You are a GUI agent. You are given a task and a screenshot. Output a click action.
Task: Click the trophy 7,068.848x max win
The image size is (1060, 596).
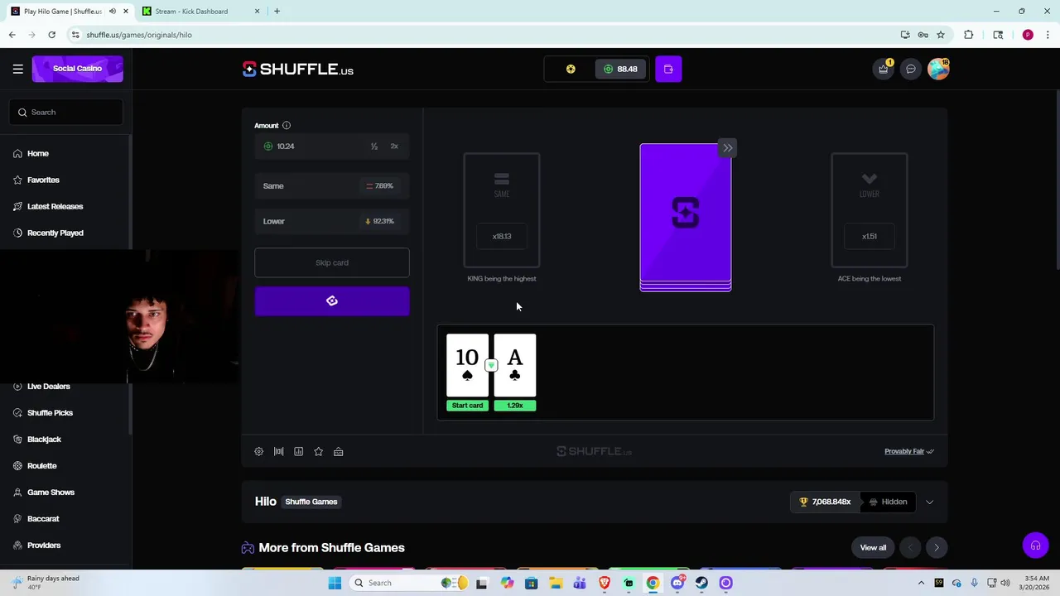tap(825, 502)
